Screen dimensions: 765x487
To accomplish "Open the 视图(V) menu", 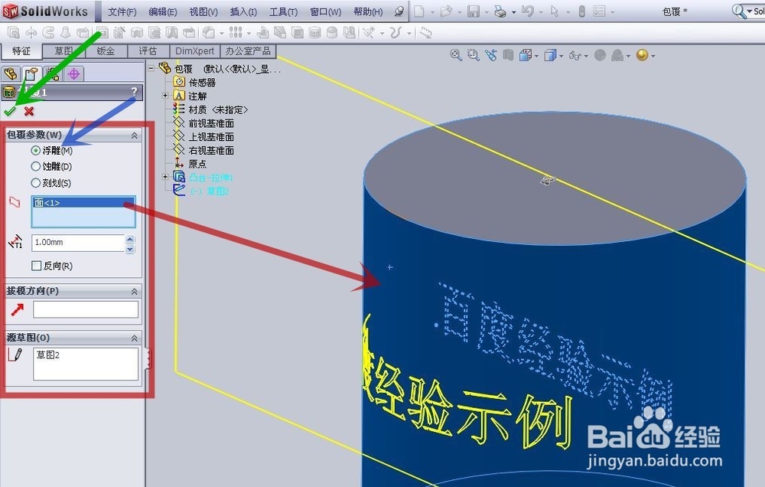I will (203, 11).
